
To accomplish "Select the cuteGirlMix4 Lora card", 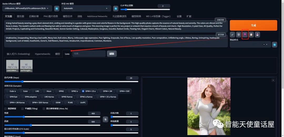I will coord(12,66).
